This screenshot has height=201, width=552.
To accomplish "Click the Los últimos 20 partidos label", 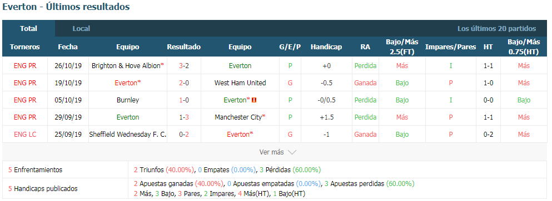I will 497,29.
